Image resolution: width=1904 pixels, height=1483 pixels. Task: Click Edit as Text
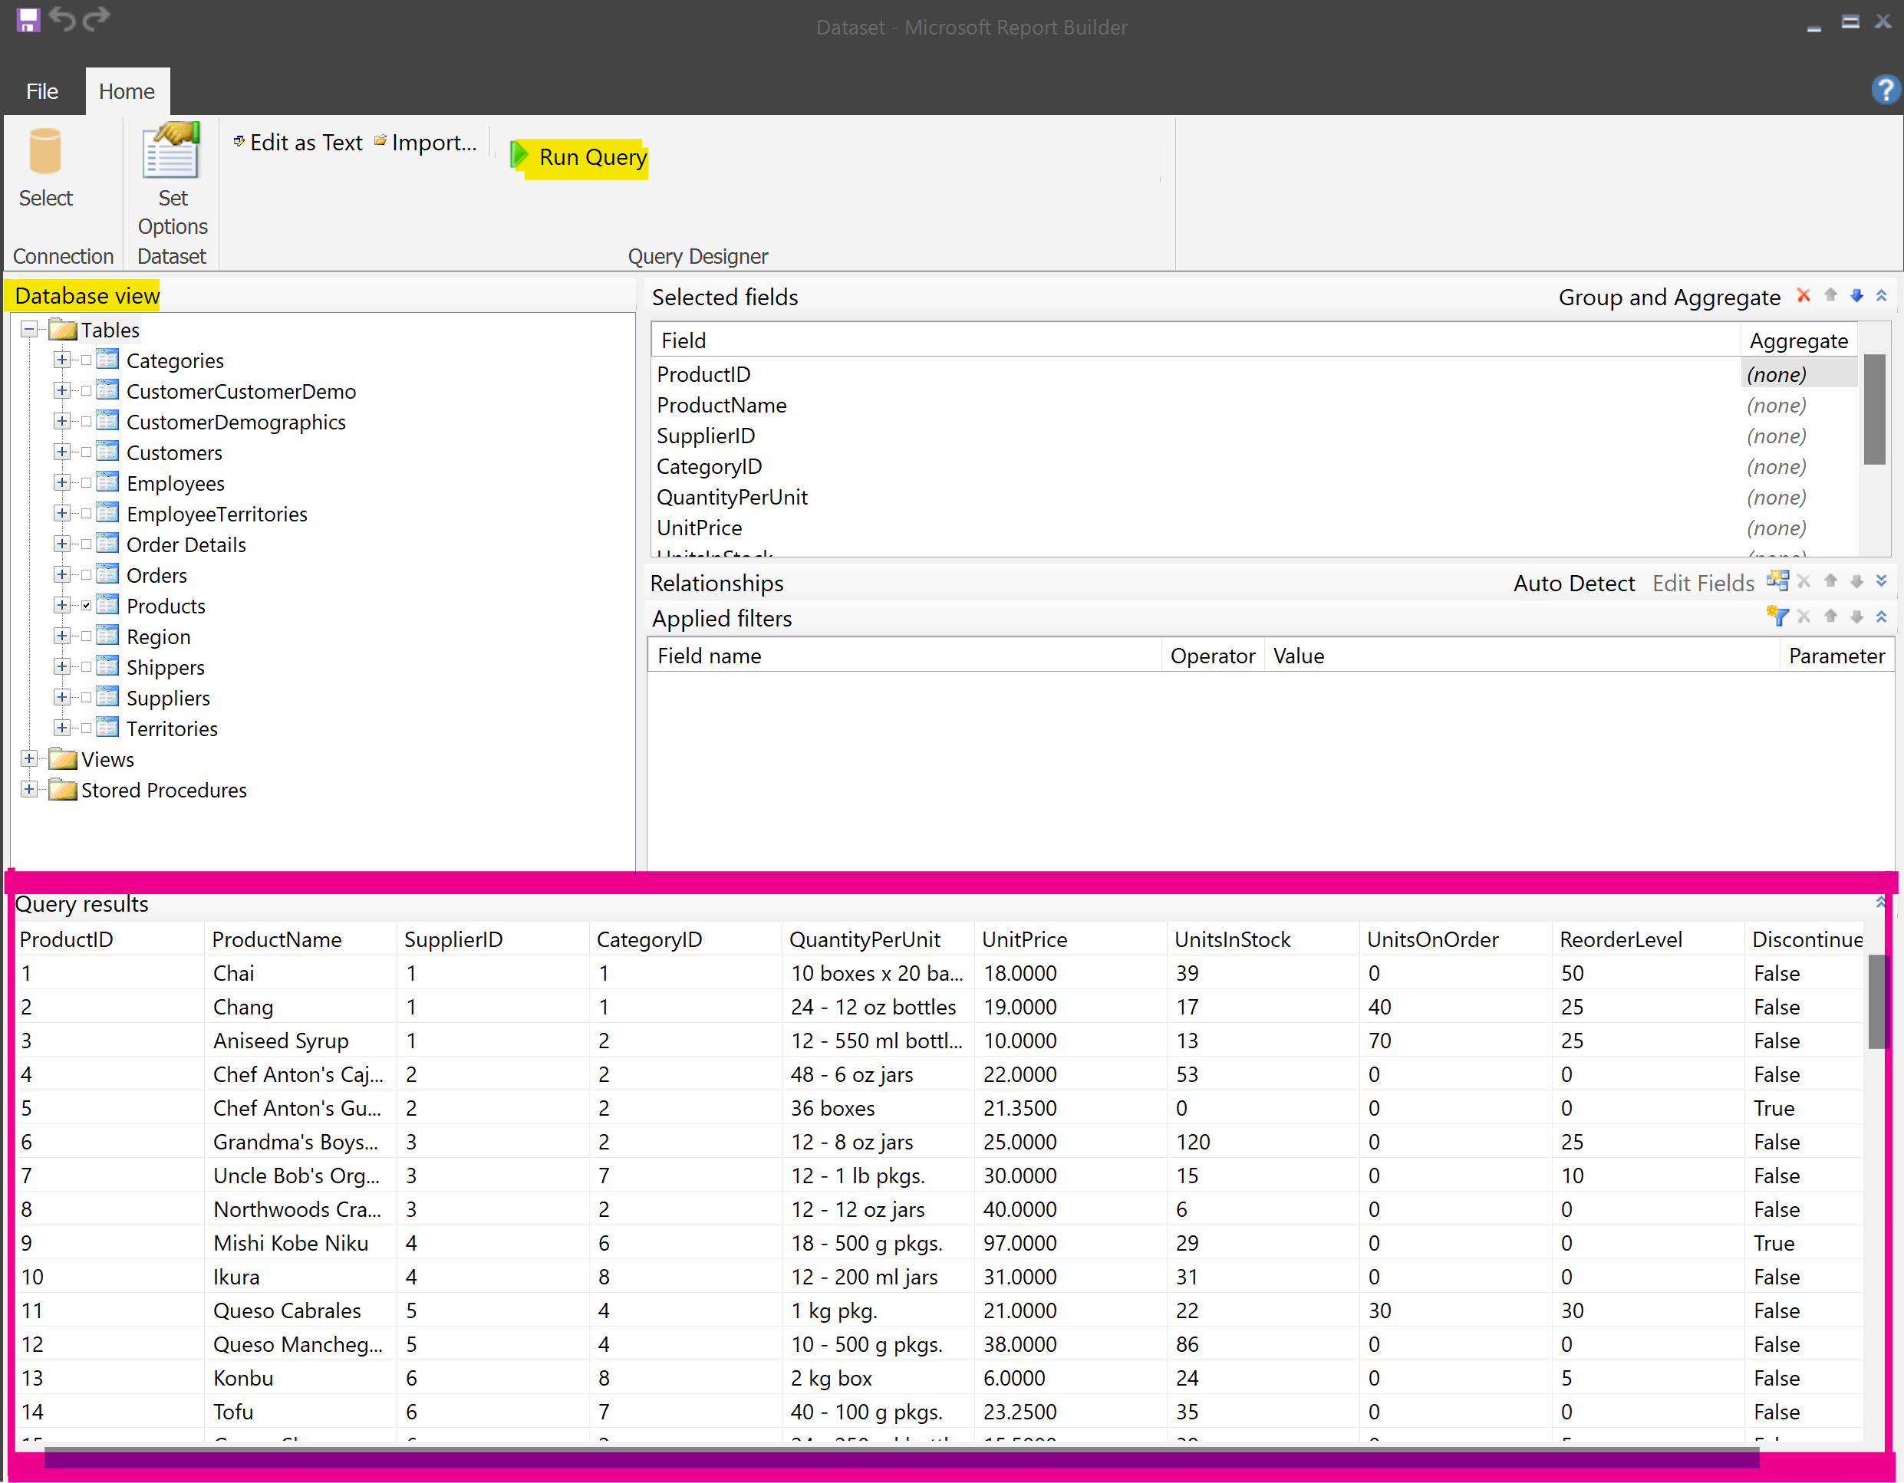(298, 142)
